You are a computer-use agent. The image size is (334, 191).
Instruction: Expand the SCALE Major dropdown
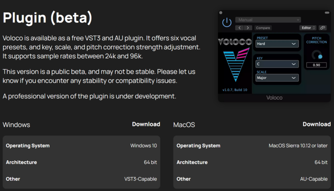click(277, 78)
